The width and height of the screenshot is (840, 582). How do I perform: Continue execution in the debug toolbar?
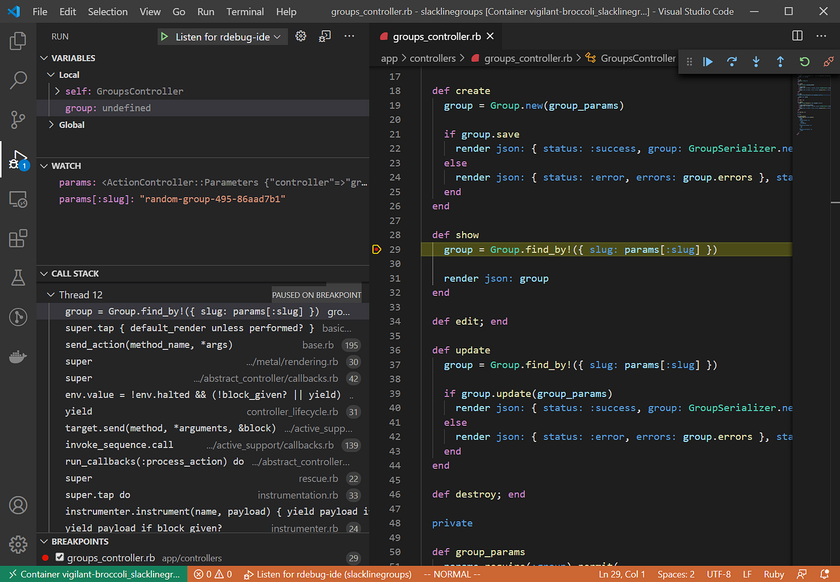(x=708, y=61)
